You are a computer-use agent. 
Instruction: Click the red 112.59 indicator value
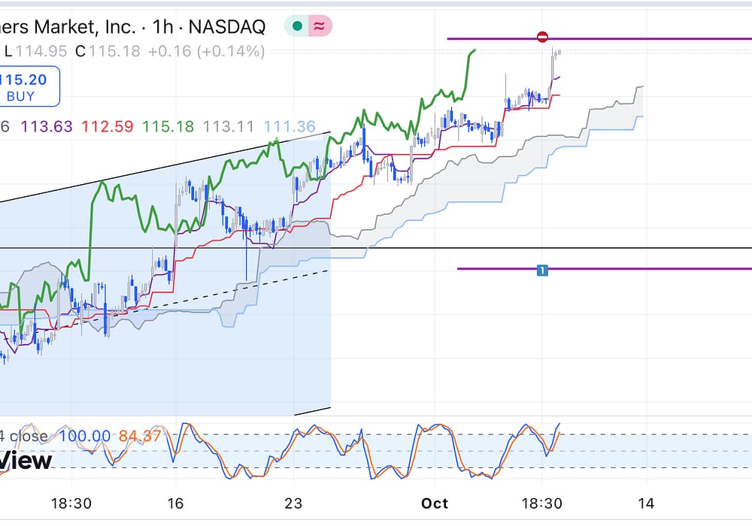(x=107, y=127)
